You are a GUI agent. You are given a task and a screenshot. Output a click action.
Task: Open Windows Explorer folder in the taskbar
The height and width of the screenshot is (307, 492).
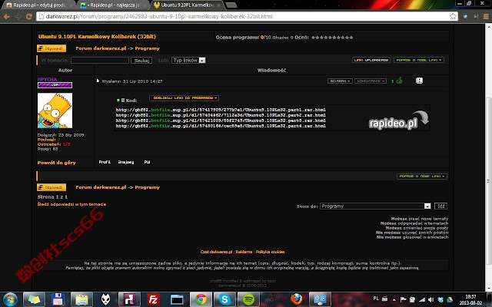click(x=81, y=299)
